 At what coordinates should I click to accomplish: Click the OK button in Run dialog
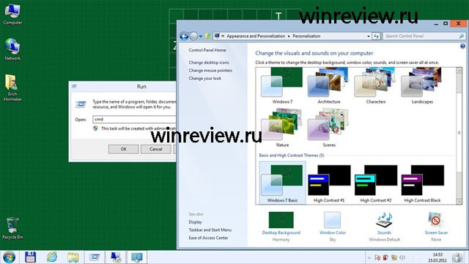pyautogui.click(x=124, y=149)
